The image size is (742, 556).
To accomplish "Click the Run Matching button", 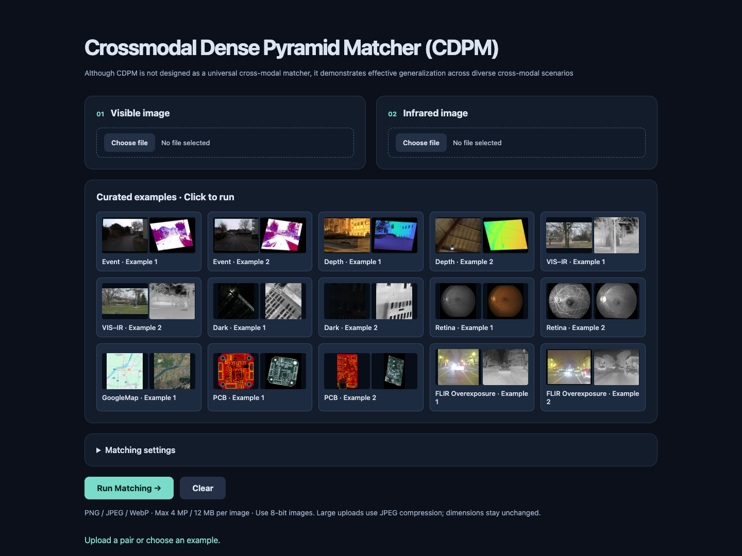I will [x=129, y=488].
